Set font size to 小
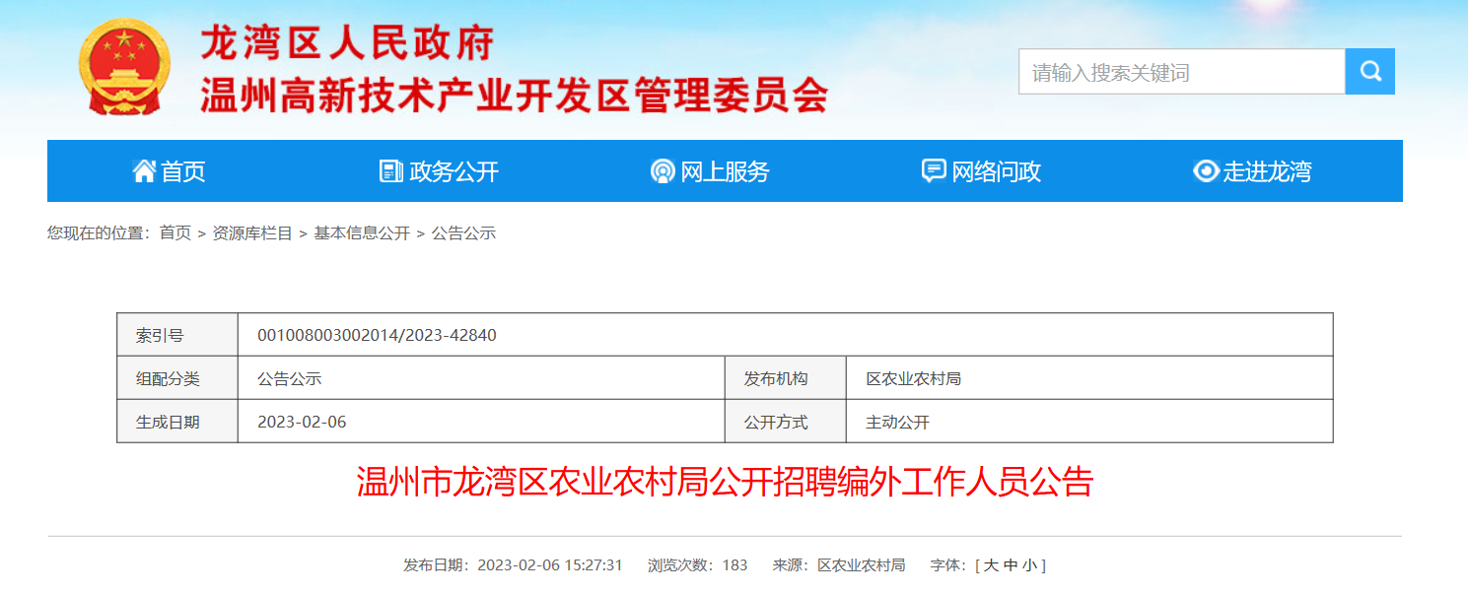The height and width of the screenshot is (594, 1468). 1029,565
